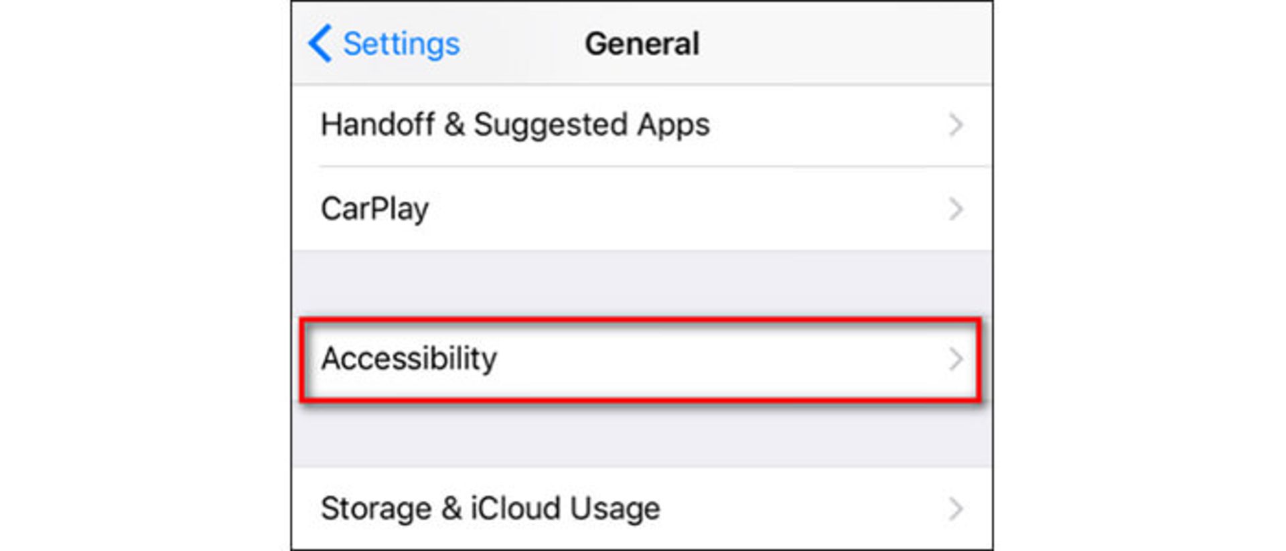1286x551 pixels.
Task: Click the chevron next to CarPlay
Action: tap(956, 209)
